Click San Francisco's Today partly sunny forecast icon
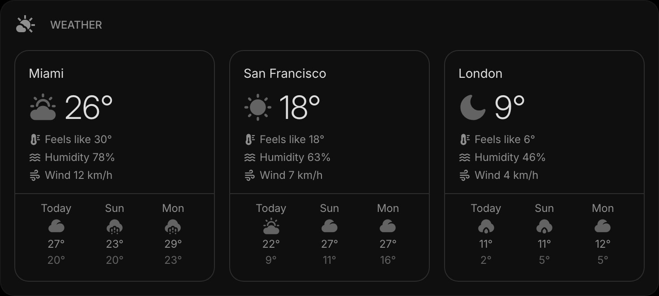Screen dimensions: 659x296 (x=271, y=227)
